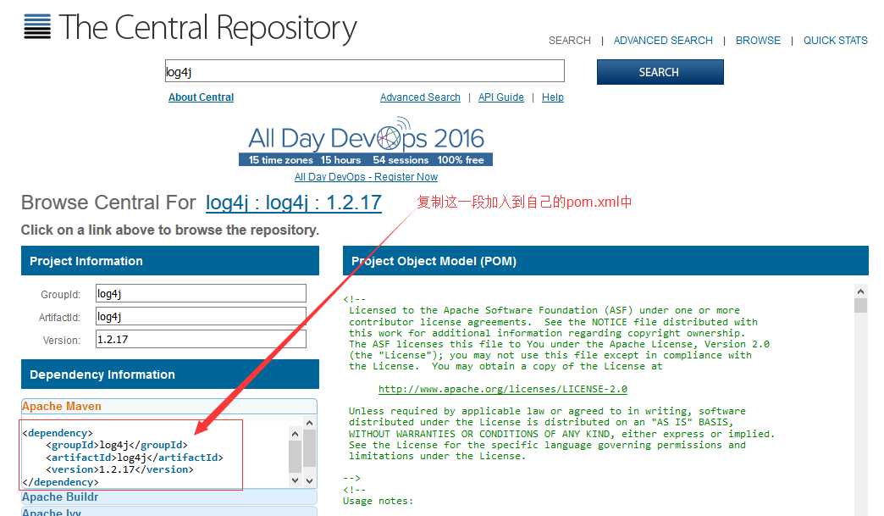Expand the Apache Buildr section
Image resolution: width=884 pixels, height=516 pixels.
(x=169, y=497)
